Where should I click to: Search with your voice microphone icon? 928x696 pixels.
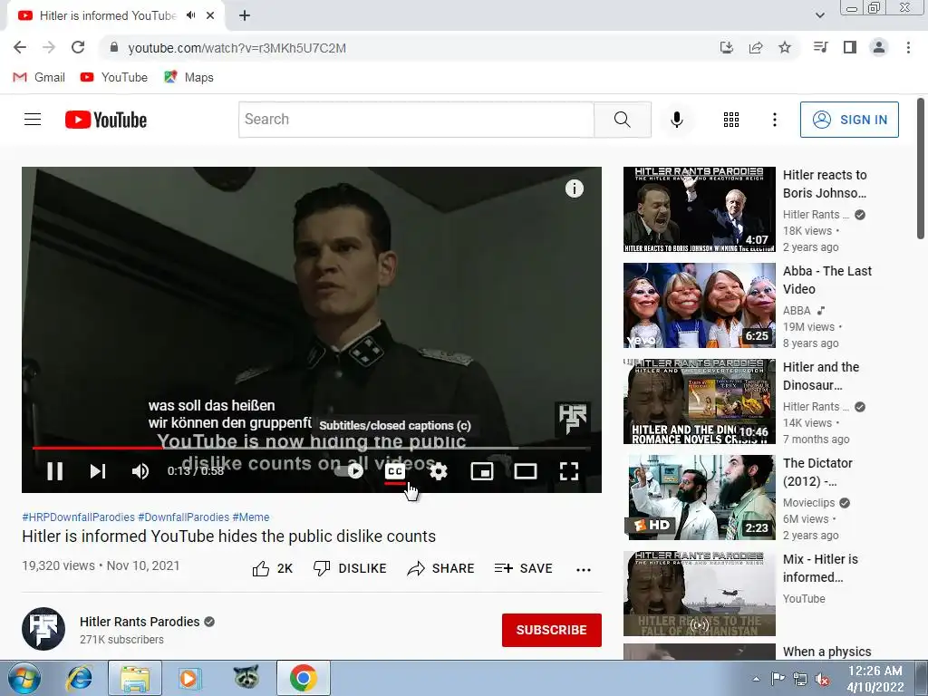click(x=676, y=120)
